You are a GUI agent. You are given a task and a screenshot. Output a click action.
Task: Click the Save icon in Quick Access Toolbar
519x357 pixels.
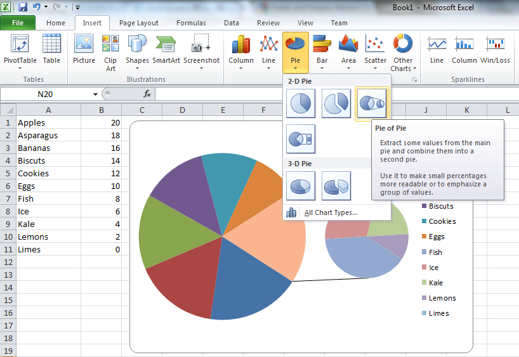coord(22,6)
